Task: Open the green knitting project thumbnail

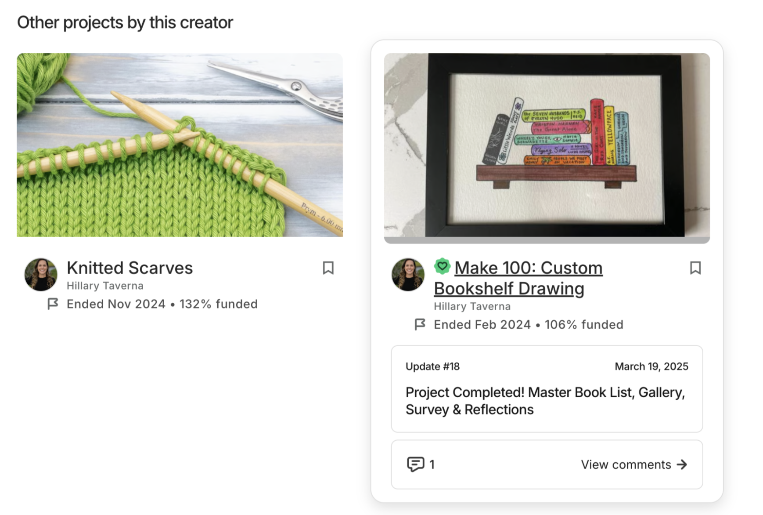Action: 180,145
